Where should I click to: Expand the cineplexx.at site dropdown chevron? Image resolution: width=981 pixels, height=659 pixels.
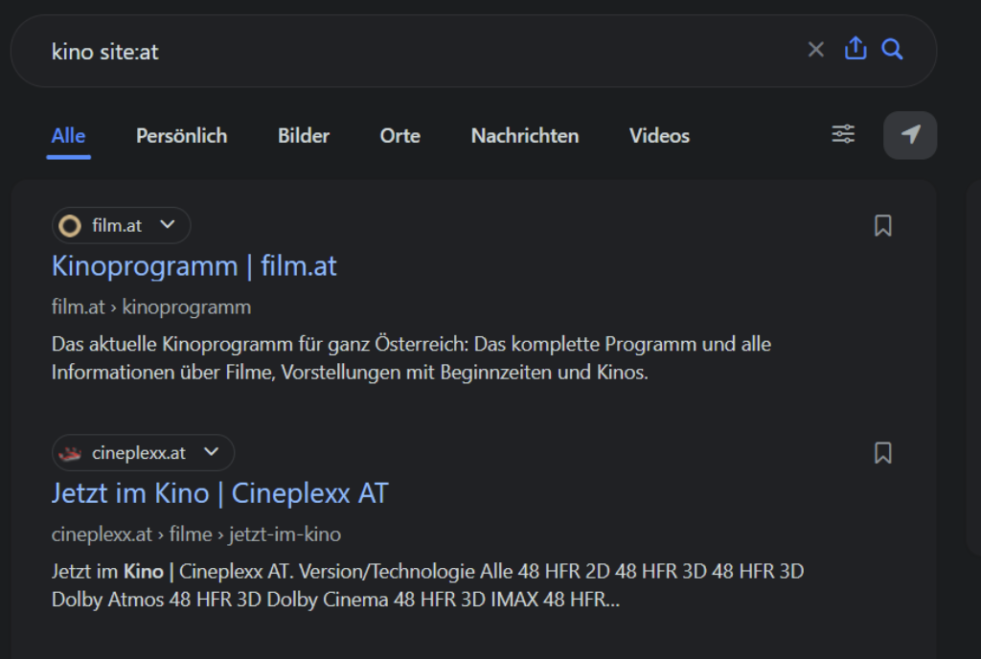coord(211,452)
